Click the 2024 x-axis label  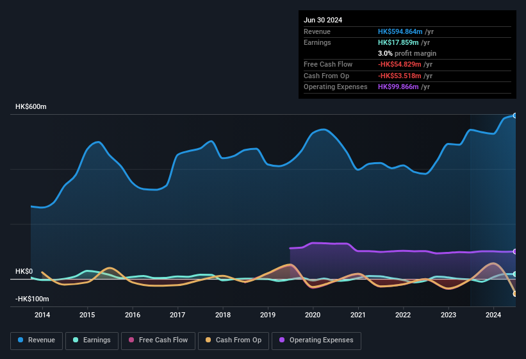pos(493,315)
